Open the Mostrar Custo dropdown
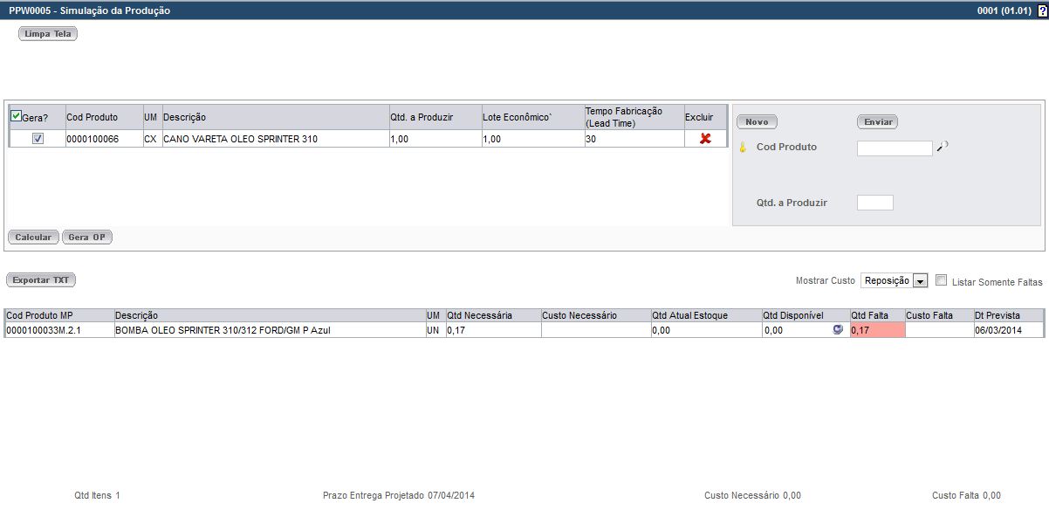This screenshot has height=517, width=1049. click(x=920, y=281)
